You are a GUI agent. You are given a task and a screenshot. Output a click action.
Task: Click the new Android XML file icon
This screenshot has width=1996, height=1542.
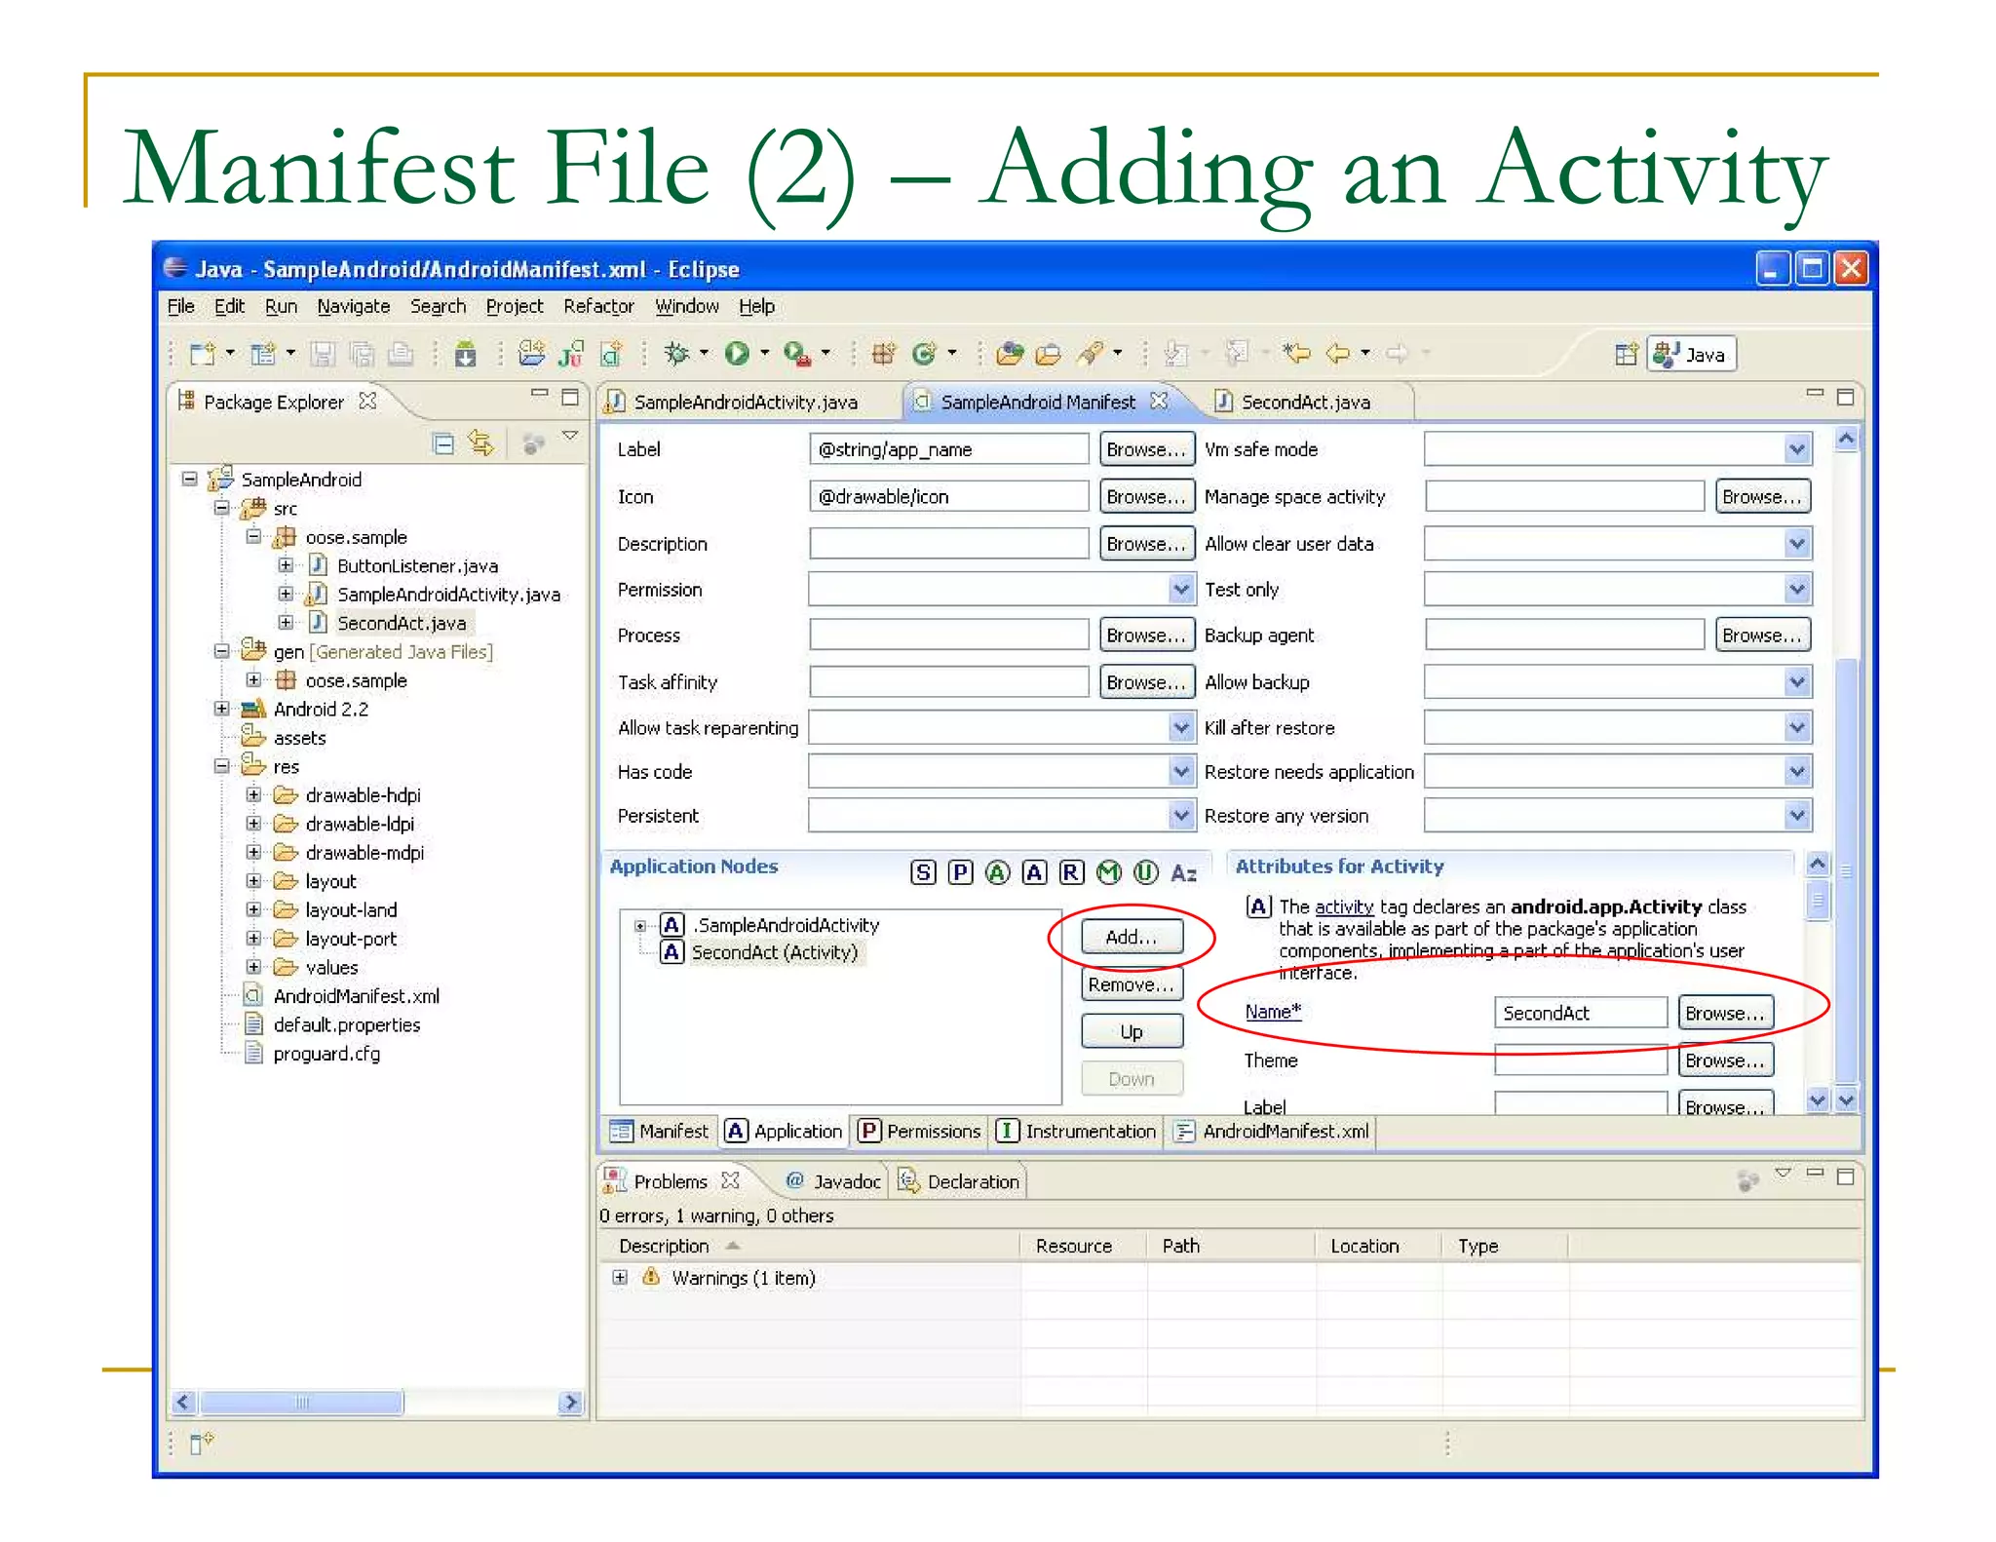612,354
